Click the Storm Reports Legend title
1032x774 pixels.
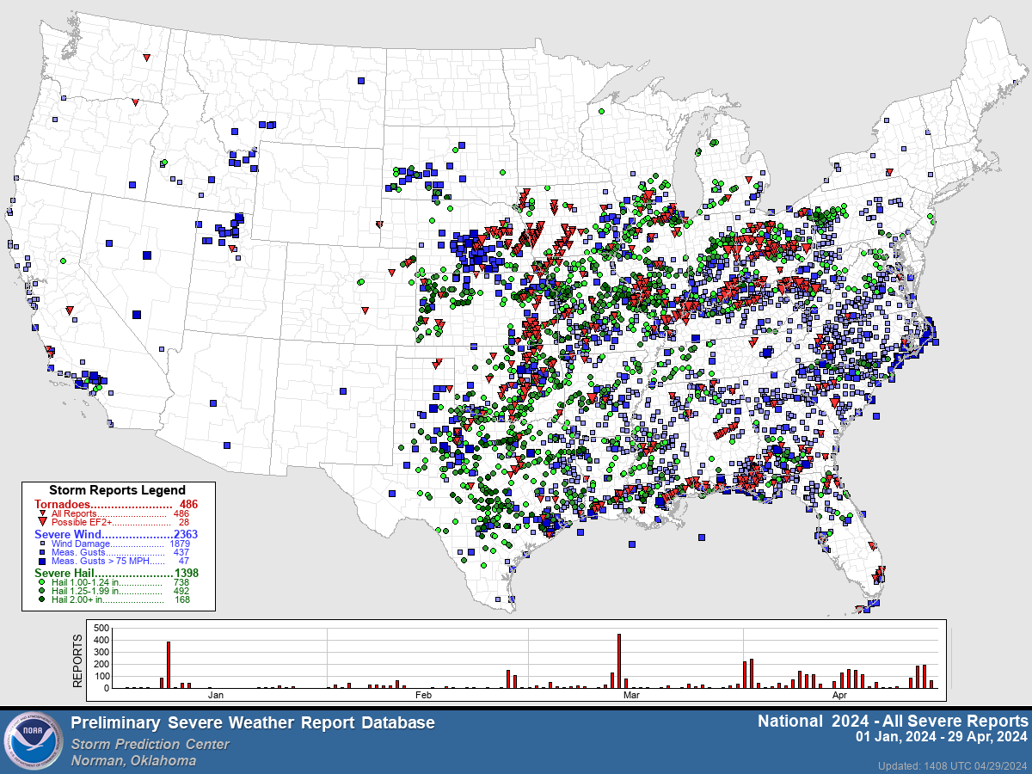tap(117, 490)
